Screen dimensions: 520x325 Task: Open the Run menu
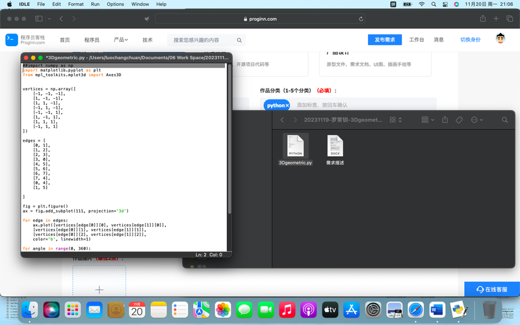pos(95,5)
